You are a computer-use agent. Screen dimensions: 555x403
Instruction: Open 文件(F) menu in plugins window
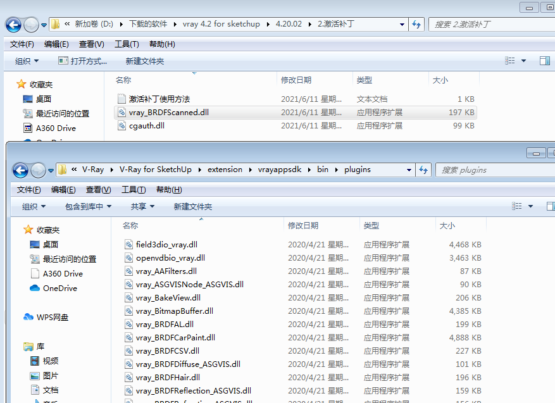[29, 190]
